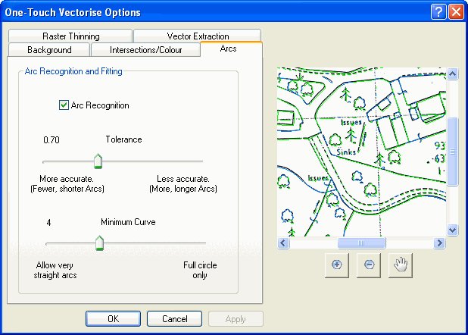The image size is (468, 335).
Task: Click the Cancel button
Action: pyautogui.click(x=174, y=319)
